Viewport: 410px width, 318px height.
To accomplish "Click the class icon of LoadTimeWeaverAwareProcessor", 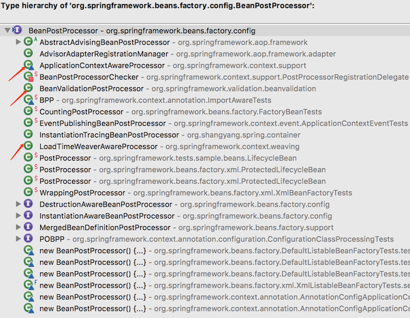I will coord(29,146).
